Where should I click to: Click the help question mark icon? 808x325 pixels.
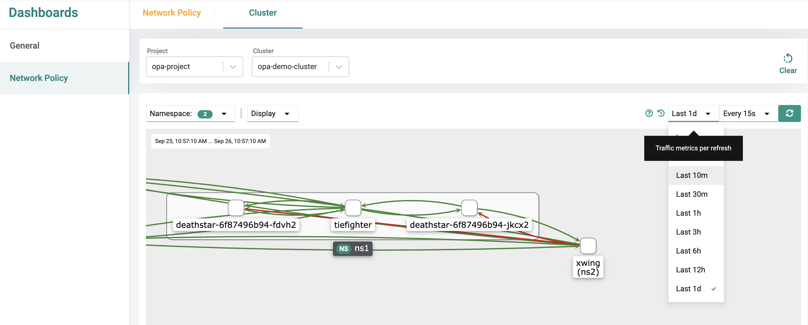click(x=649, y=113)
